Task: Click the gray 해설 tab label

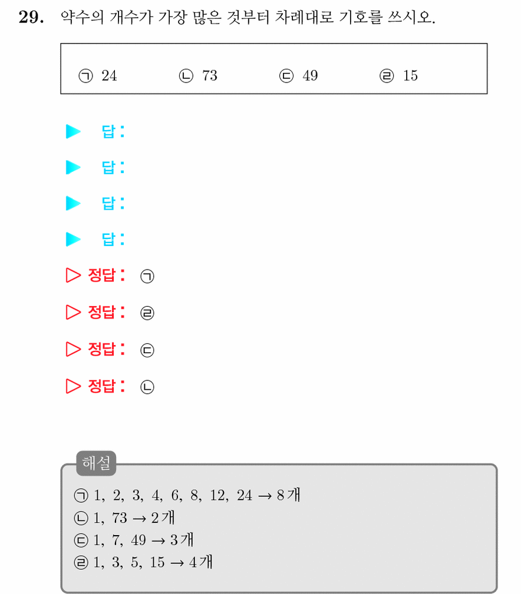Action: (96, 463)
